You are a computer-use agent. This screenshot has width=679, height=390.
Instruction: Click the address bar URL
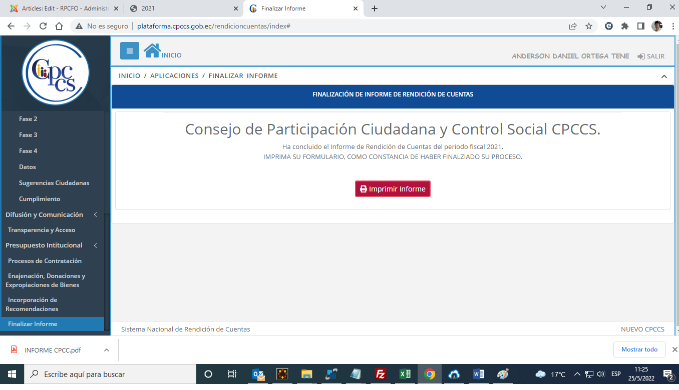click(x=214, y=26)
